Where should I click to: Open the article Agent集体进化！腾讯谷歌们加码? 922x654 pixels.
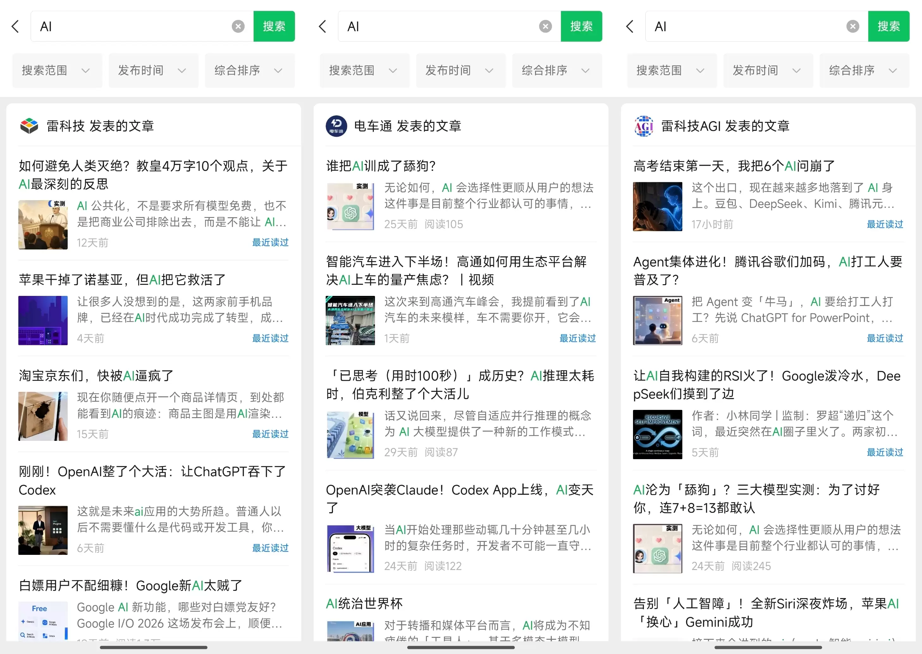[x=768, y=271]
